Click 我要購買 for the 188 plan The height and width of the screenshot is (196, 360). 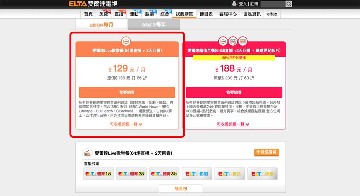(x=234, y=92)
